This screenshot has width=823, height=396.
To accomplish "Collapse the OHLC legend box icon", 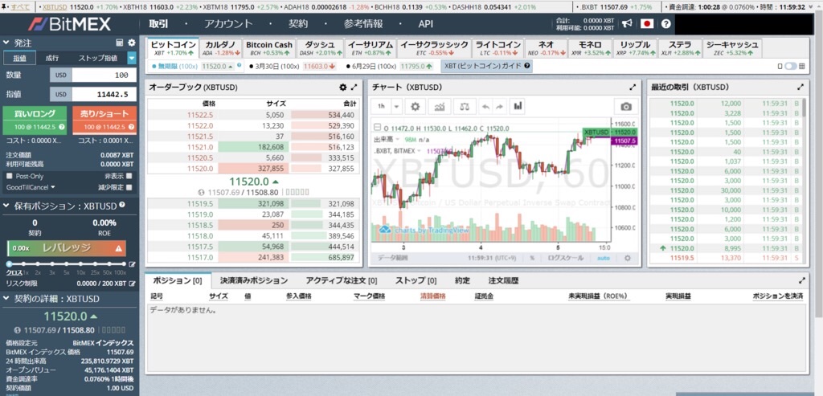I will [x=376, y=128].
